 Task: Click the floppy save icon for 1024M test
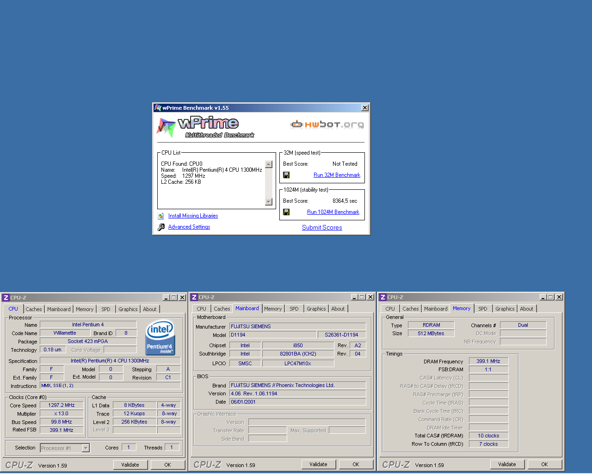286,212
